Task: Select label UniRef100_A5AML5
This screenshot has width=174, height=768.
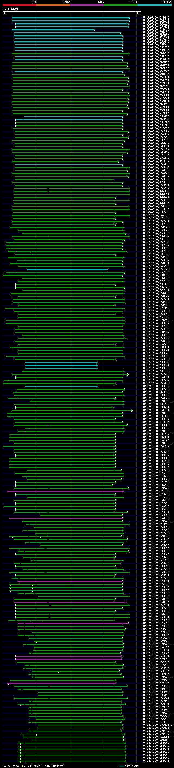Action: (x=156, y=75)
